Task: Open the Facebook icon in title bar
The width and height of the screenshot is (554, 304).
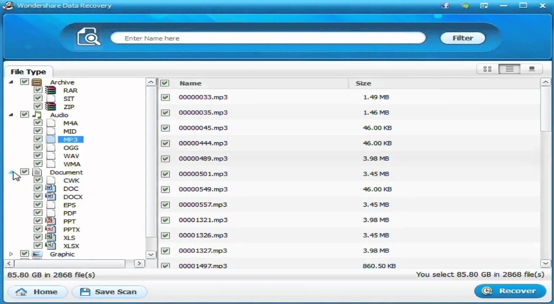Action: click(445, 5)
